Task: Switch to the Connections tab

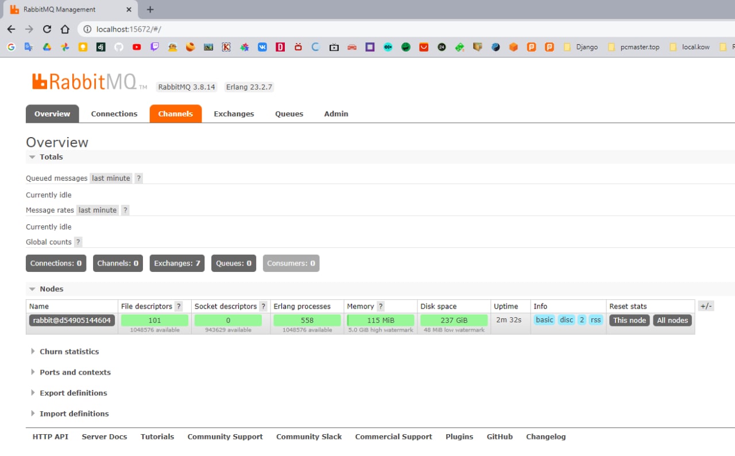Action: point(114,114)
